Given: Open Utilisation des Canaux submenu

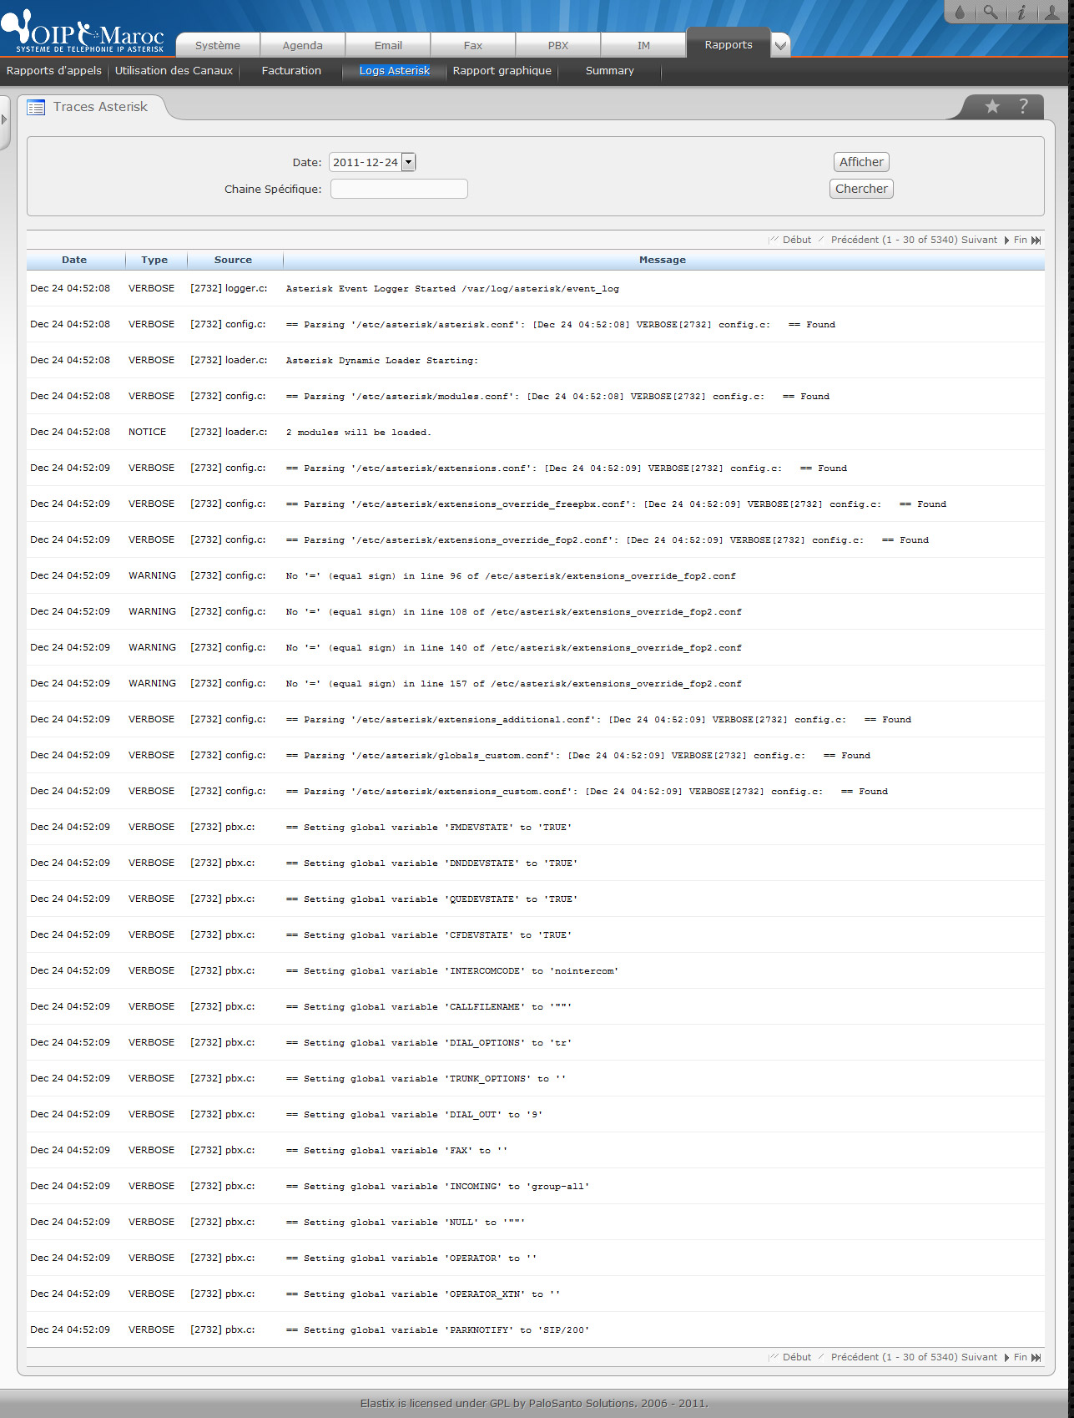Looking at the screenshot, I should point(174,71).
